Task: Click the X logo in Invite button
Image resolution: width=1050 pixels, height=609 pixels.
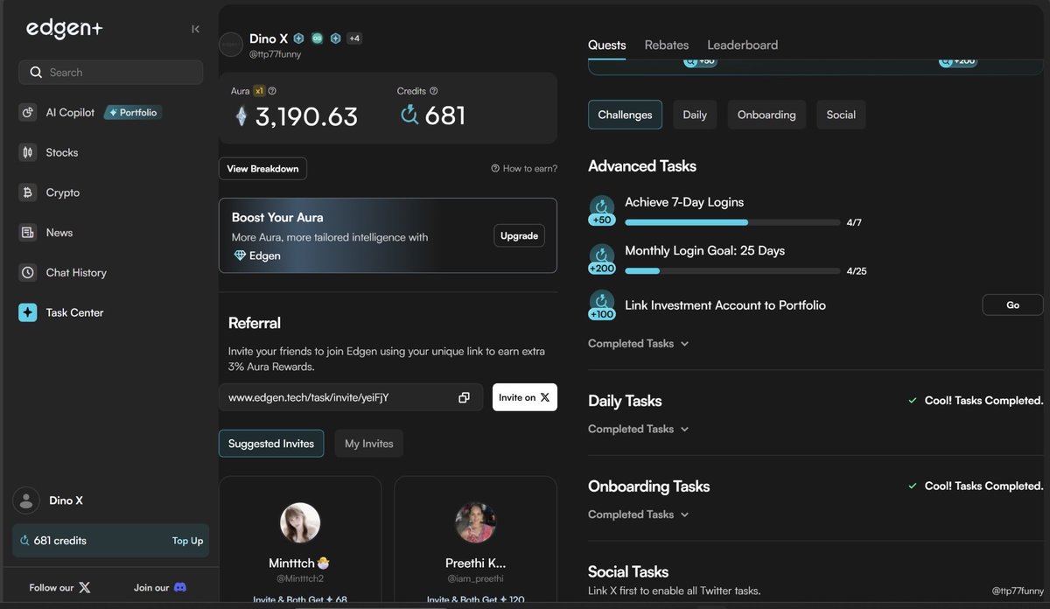Action: click(545, 397)
